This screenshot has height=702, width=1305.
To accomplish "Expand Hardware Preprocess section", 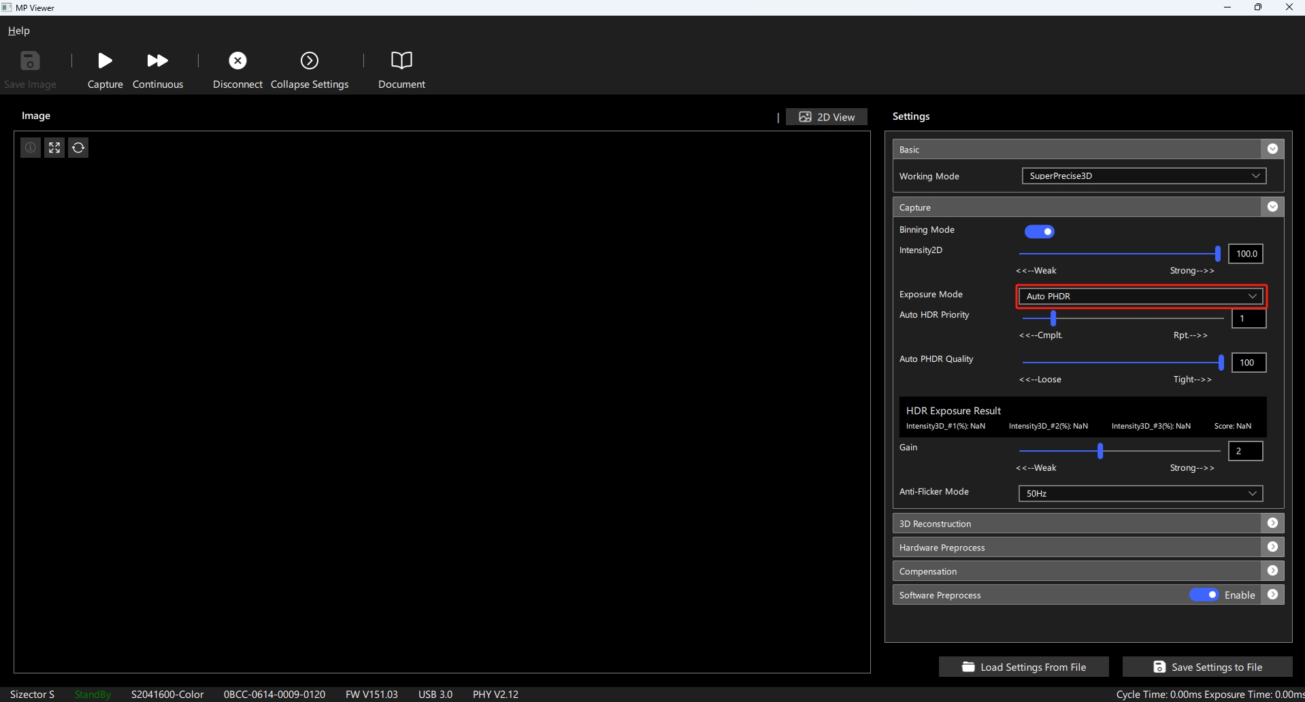I will pyautogui.click(x=1272, y=547).
